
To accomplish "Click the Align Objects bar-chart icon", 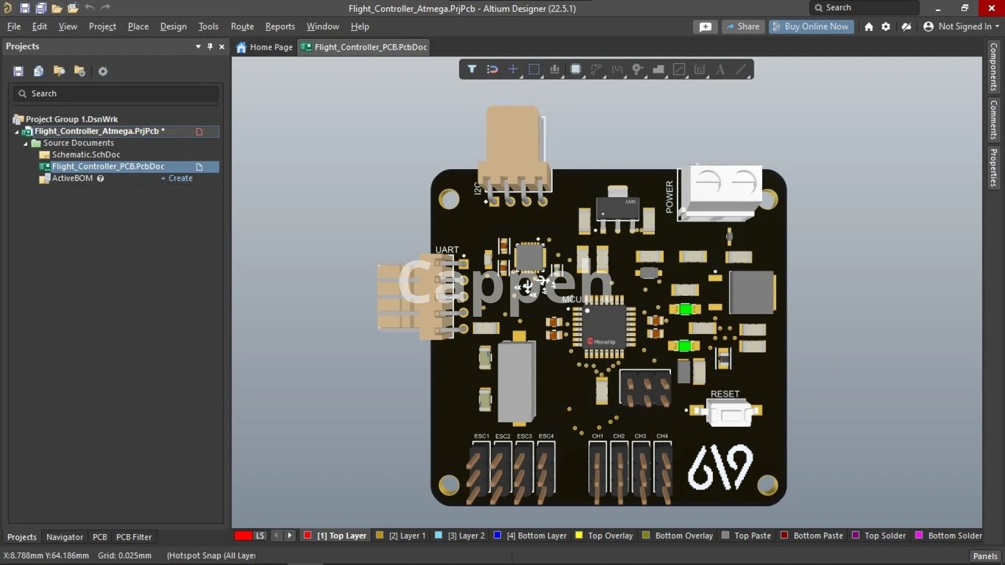I will [x=554, y=69].
